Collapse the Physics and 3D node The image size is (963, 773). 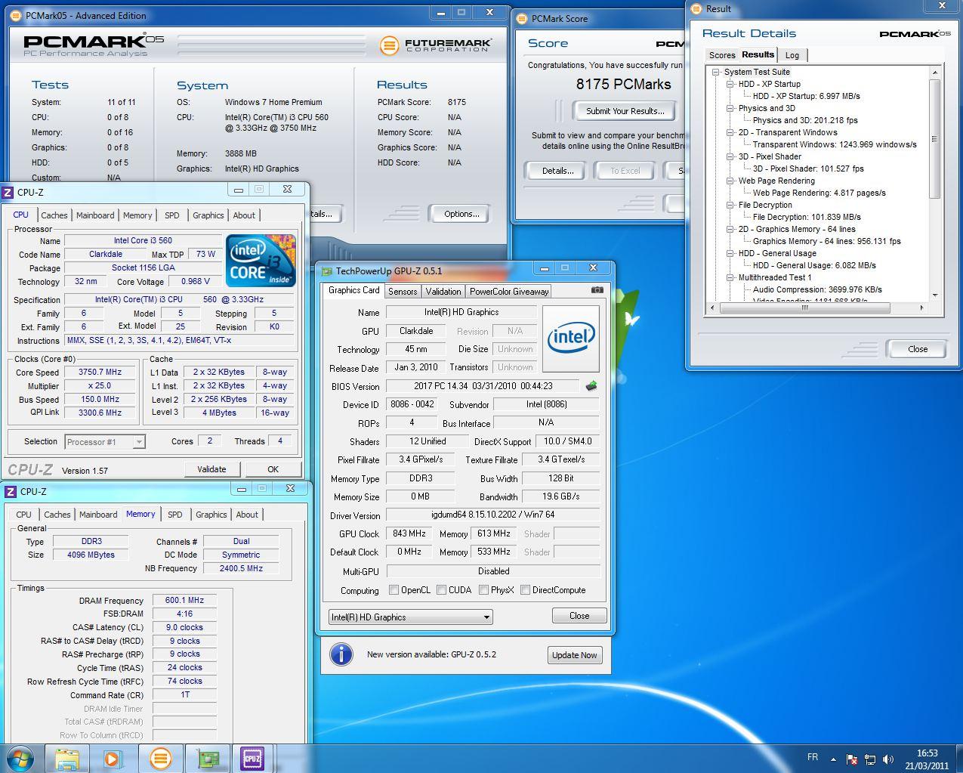730,109
